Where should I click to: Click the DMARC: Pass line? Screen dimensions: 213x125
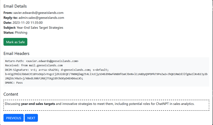pyautogui.click(x=14, y=83)
